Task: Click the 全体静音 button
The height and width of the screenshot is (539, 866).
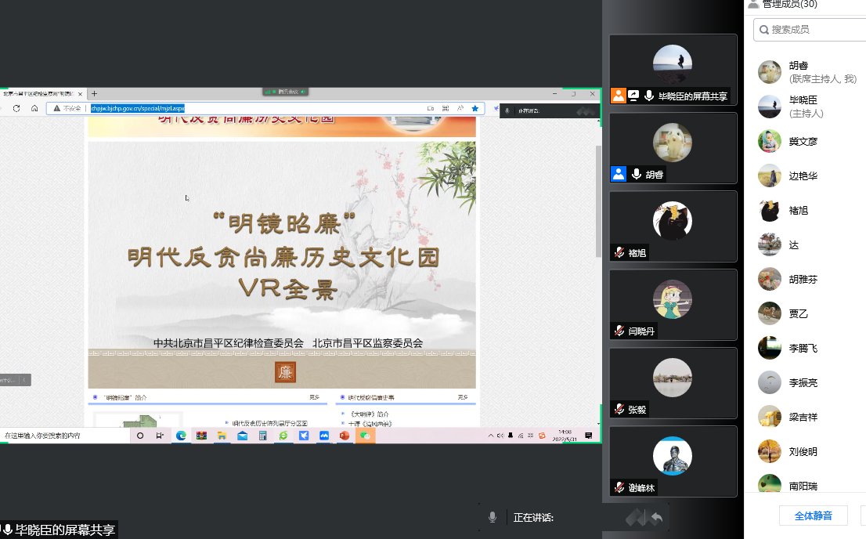Action: (813, 515)
